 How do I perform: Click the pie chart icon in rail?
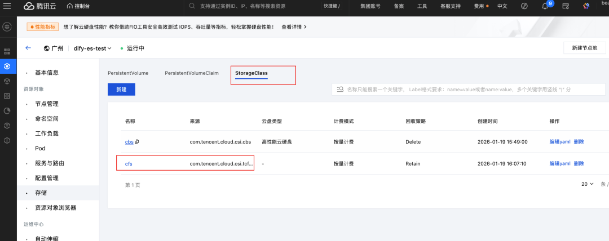[7, 110]
